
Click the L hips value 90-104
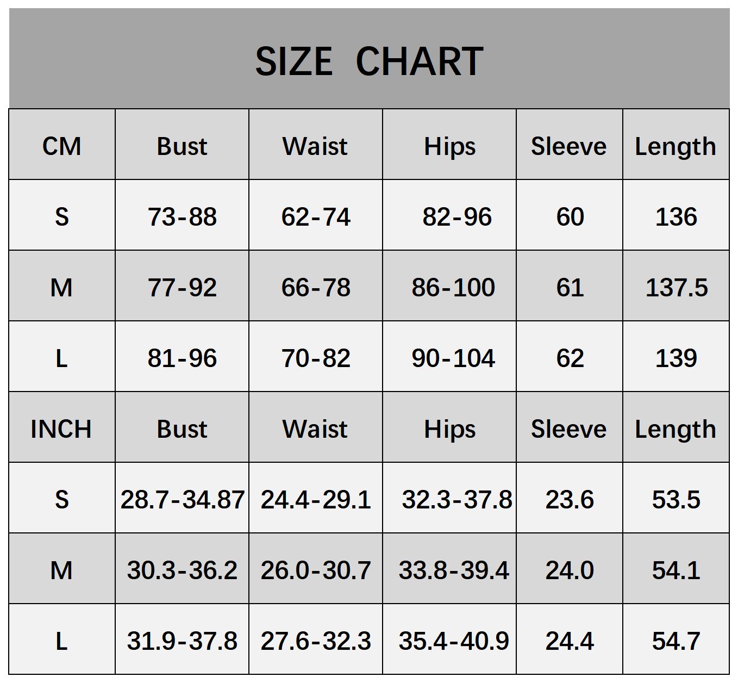pos(453,358)
